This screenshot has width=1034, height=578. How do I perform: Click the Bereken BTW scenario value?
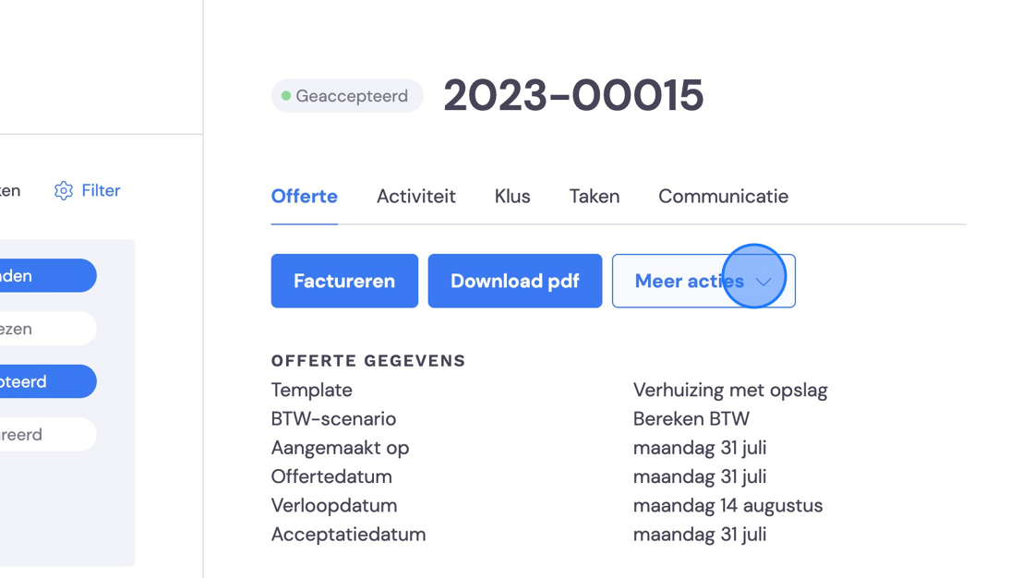[691, 419]
